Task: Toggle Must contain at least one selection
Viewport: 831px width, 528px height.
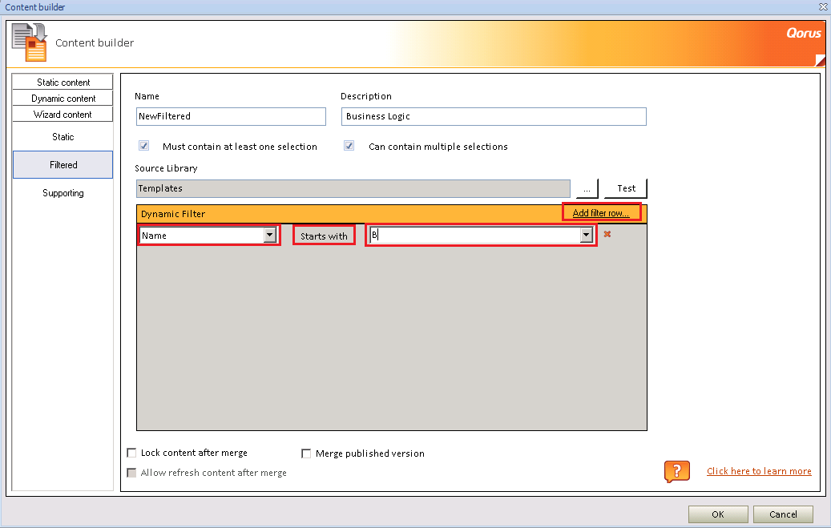Action: [x=143, y=146]
